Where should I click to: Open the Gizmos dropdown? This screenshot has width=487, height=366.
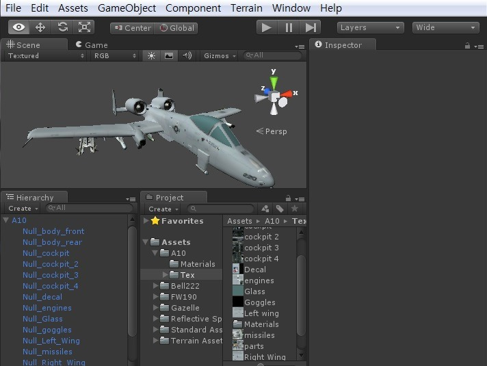pos(220,56)
